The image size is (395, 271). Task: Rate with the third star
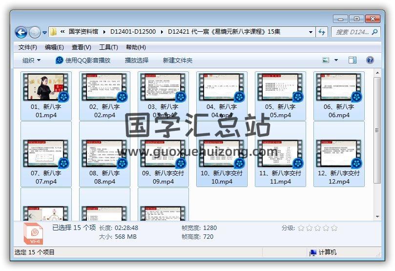(317, 228)
